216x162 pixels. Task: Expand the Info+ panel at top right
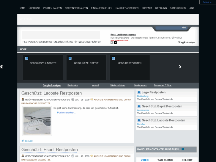pyautogui.click(x=207, y=2)
